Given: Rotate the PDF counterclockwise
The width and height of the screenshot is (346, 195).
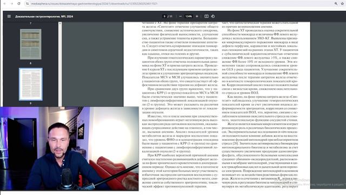Looking at the screenshot, I should 213,16.
